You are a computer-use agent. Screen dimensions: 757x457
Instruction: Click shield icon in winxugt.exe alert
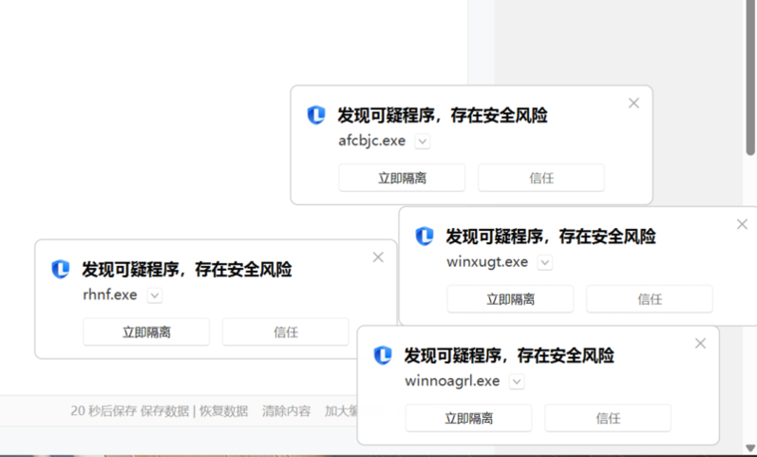click(425, 237)
